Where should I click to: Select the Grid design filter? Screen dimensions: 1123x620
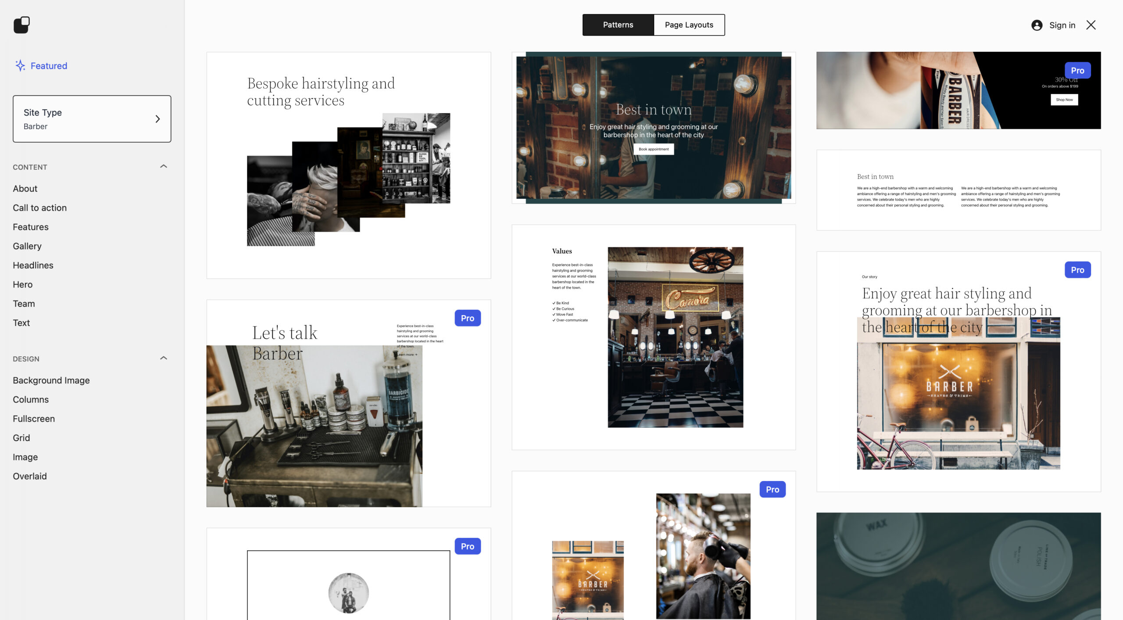(x=21, y=438)
